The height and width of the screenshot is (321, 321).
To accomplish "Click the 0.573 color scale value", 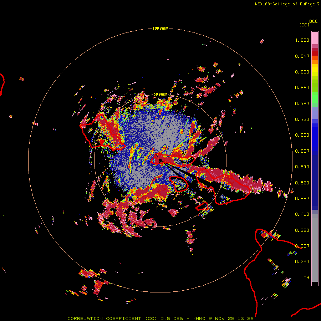I will [x=302, y=167].
